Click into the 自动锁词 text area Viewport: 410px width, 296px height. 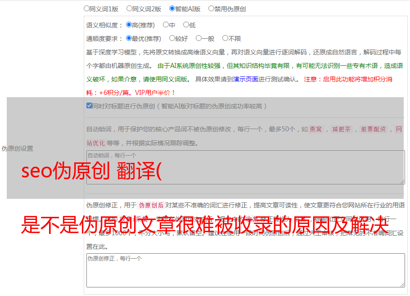[246, 167]
